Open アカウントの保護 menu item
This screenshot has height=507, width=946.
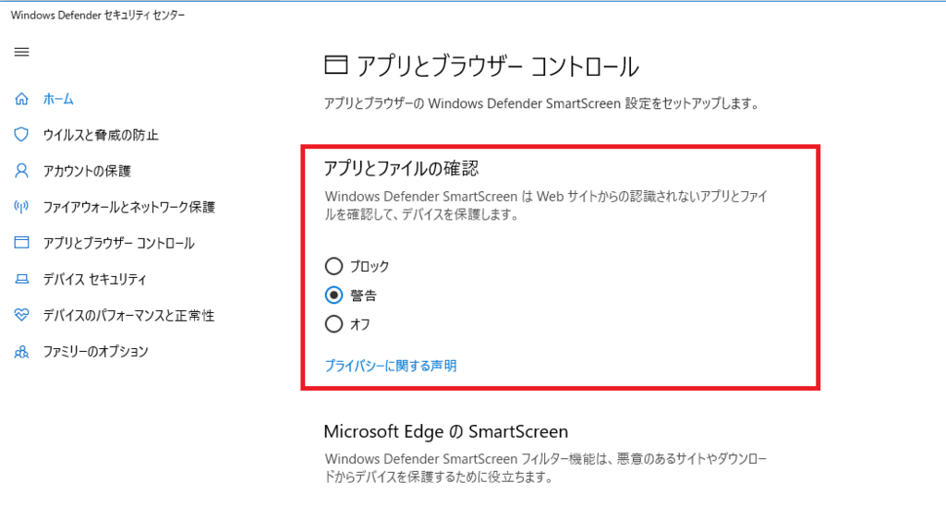[x=87, y=171]
